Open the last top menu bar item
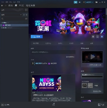This screenshot has width=107, height=108. [18, 2]
